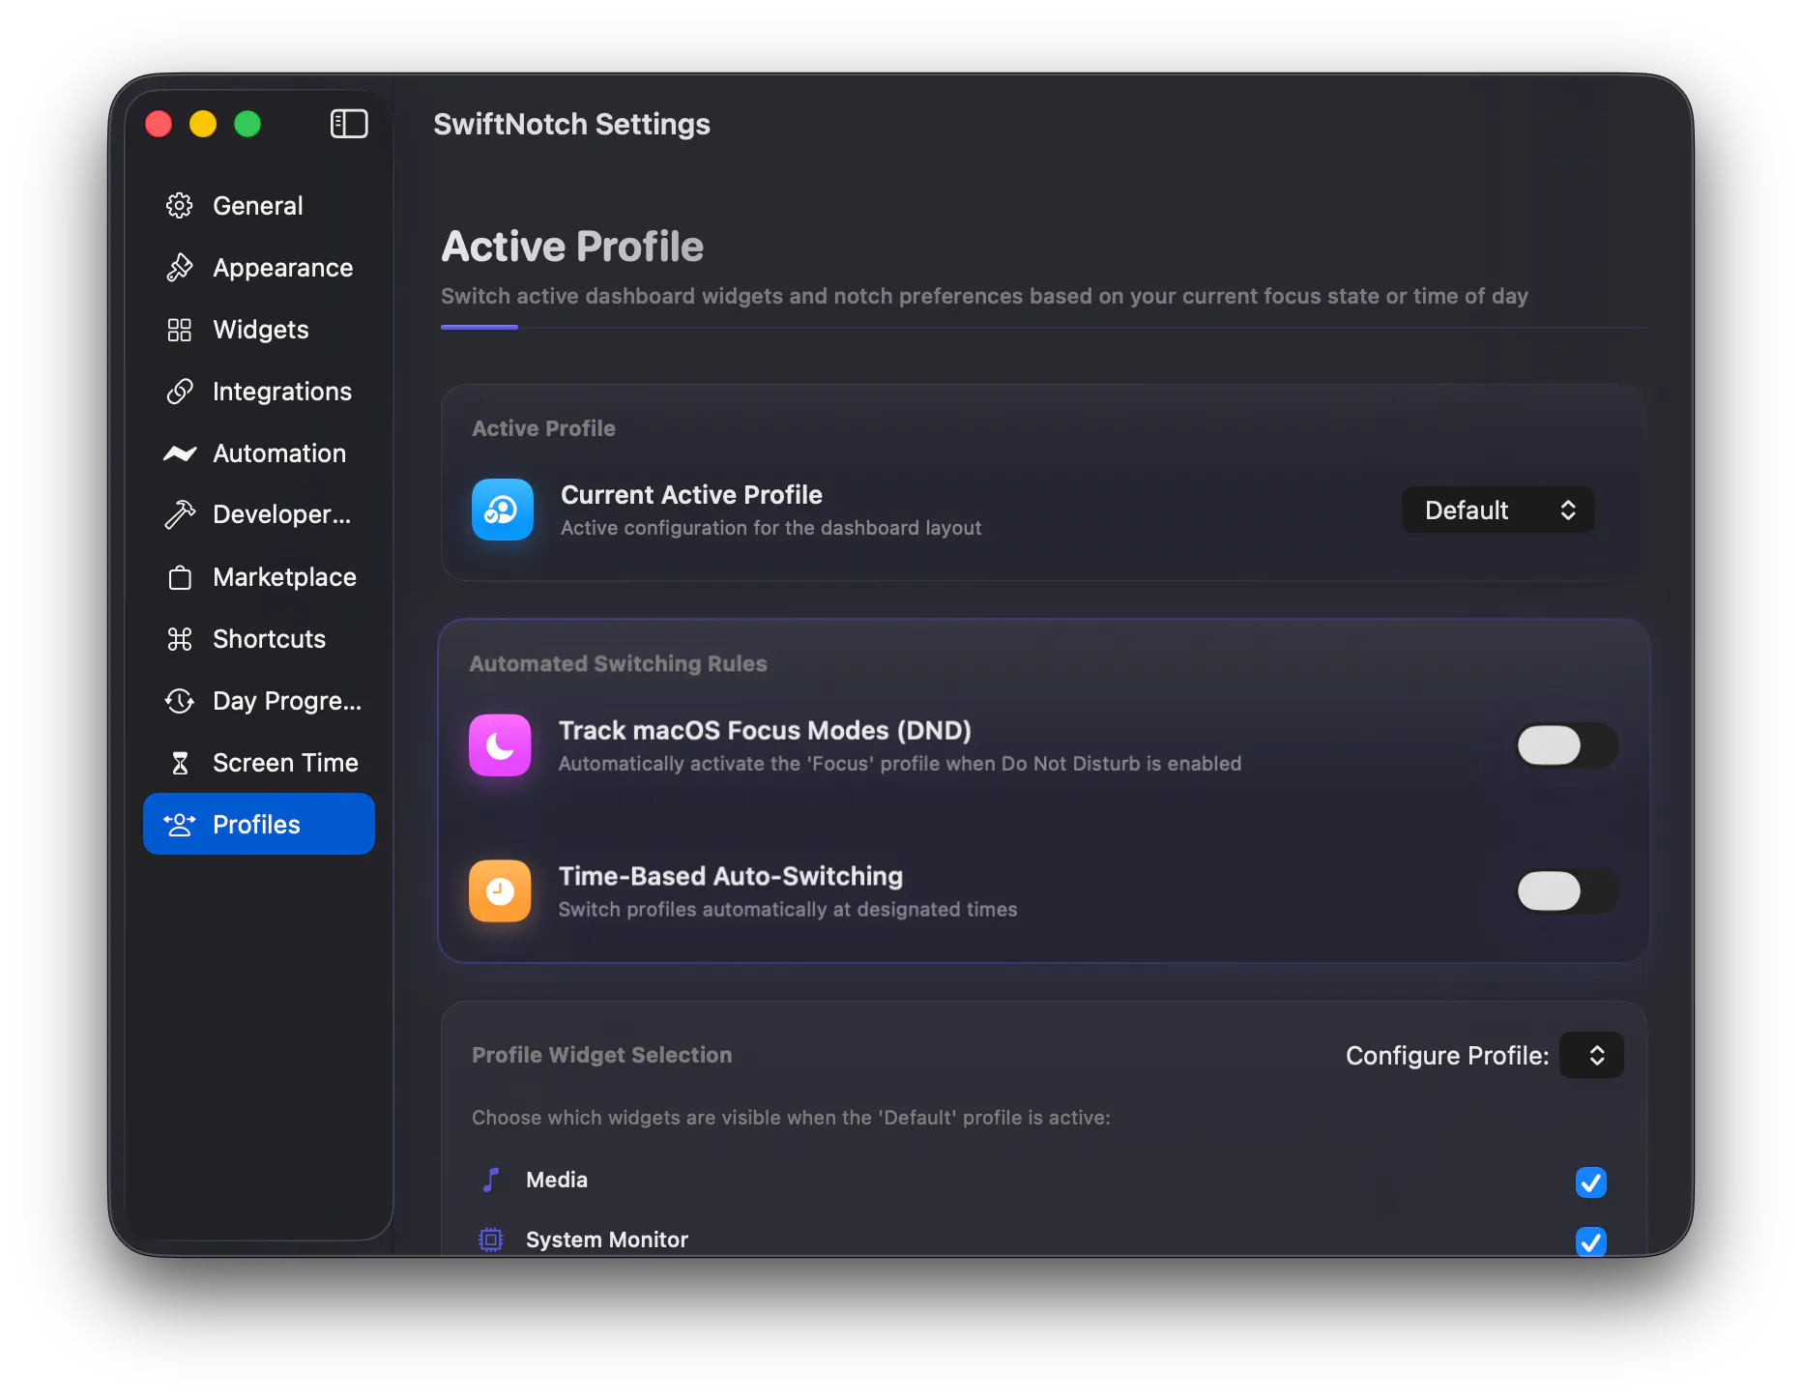The image size is (1802, 1400).
Task: Switch to Automation section
Action: click(x=259, y=453)
